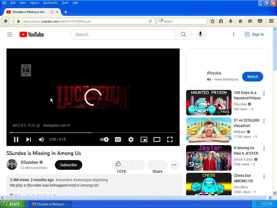Viewport: 277px width, 208px height.
Task: Like the video with thumbs up
Action: coord(121,165)
